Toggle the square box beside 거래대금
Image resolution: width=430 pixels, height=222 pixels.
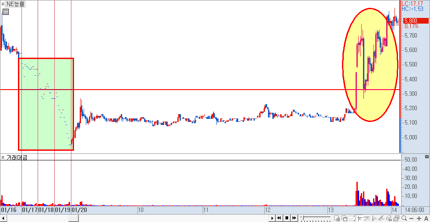(x=3, y=157)
